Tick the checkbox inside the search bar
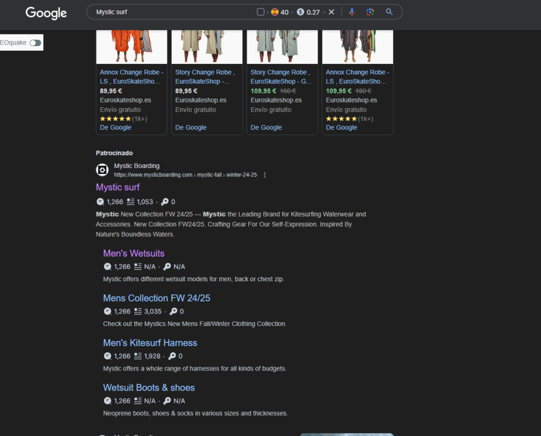 tap(260, 12)
